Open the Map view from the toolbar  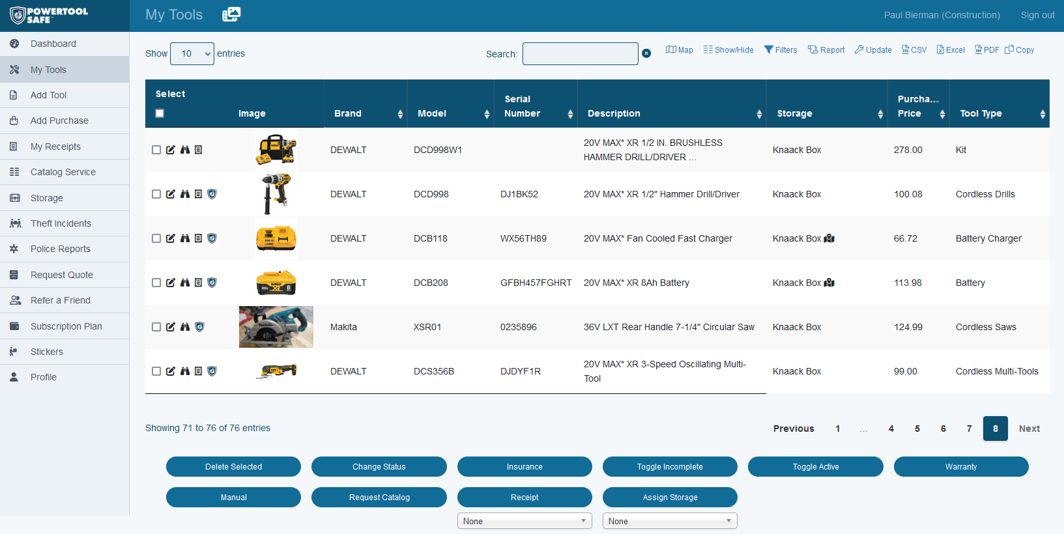coord(679,49)
